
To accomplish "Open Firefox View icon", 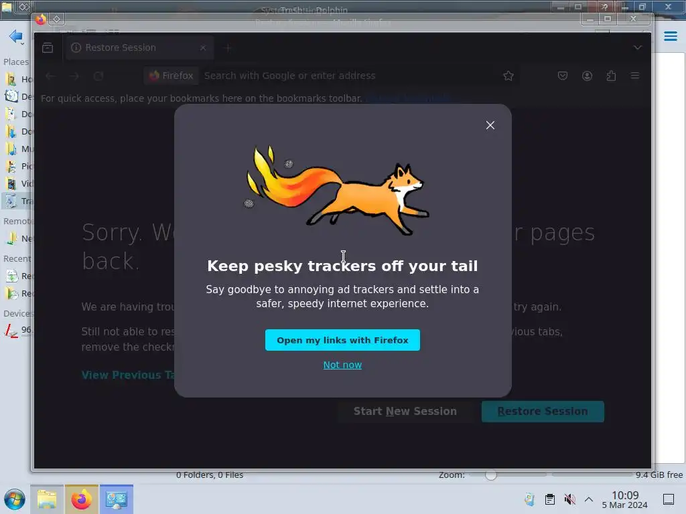I will coord(48,48).
